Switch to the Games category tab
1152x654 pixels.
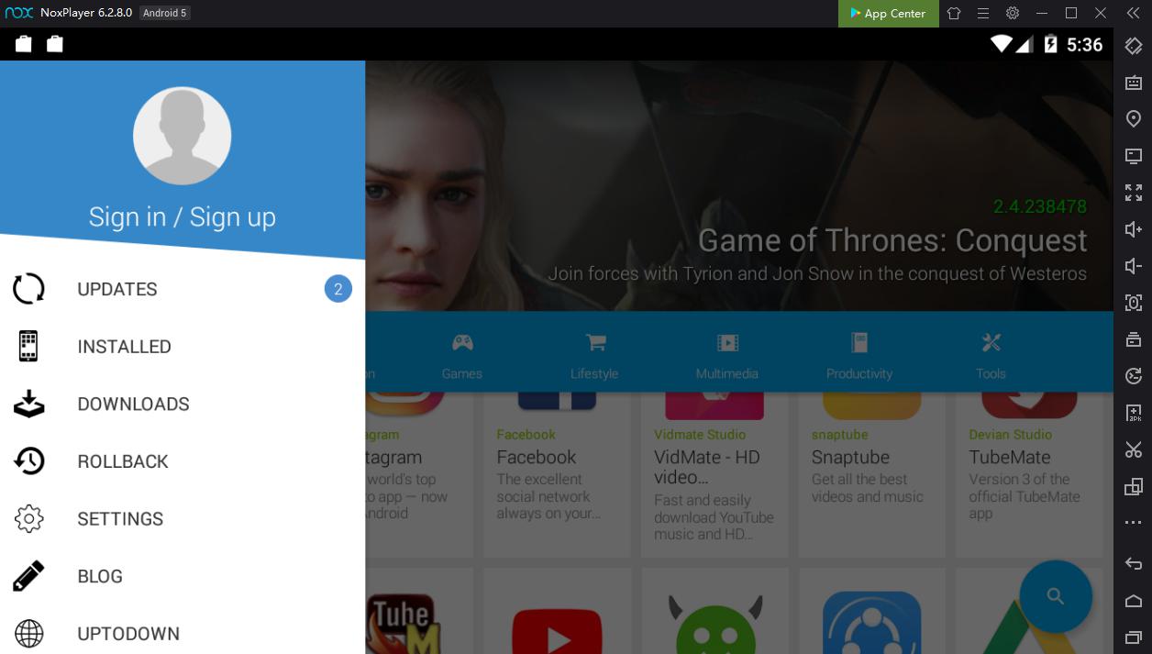461,355
